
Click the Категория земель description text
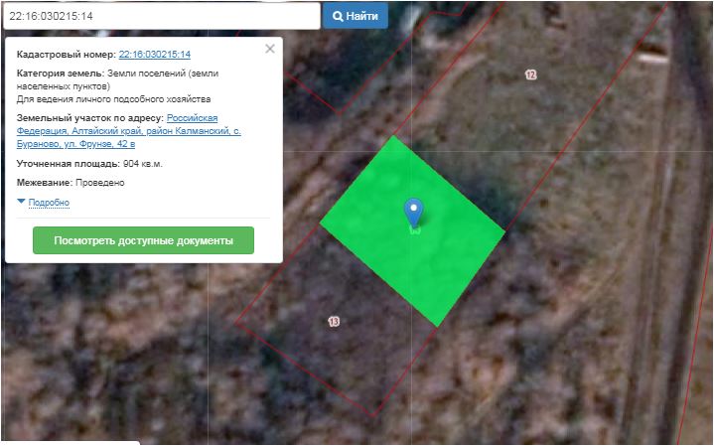point(117,86)
